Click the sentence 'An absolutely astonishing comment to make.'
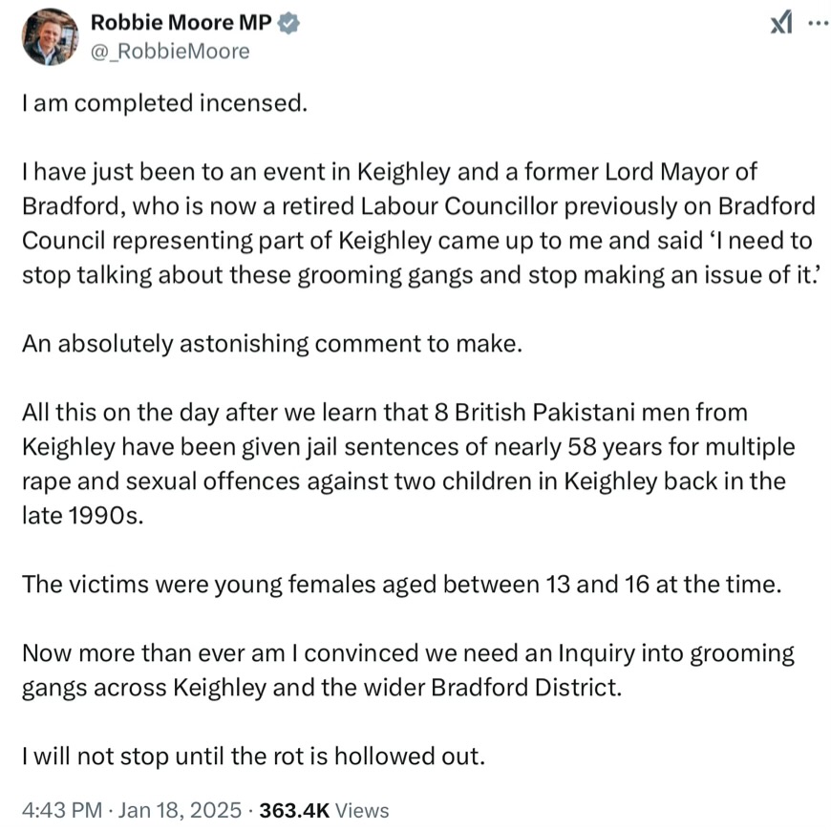The width and height of the screenshot is (831, 832). click(x=272, y=343)
